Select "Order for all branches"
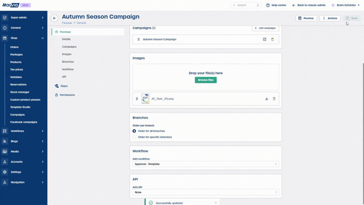This screenshot has height=205, width=364. click(134, 131)
